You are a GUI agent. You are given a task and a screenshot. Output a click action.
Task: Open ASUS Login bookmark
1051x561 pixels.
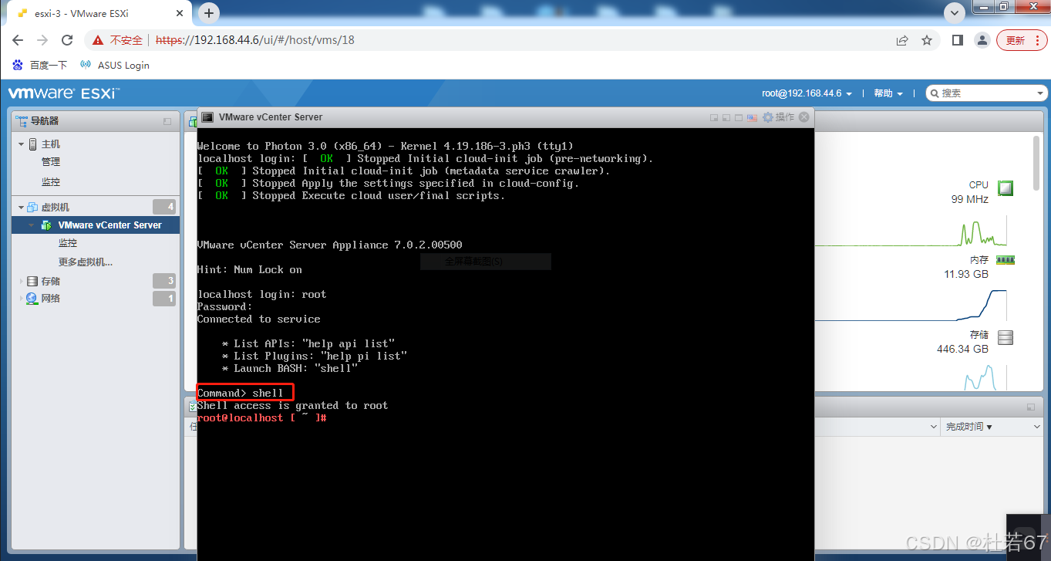pos(115,66)
